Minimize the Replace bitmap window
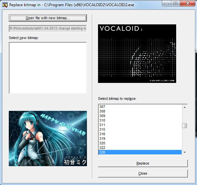 [167, 3]
